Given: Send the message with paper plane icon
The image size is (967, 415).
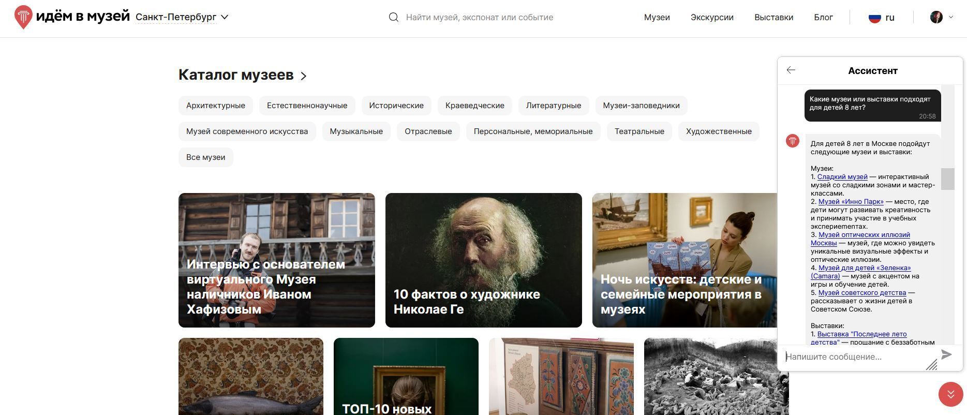Looking at the screenshot, I should [946, 354].
